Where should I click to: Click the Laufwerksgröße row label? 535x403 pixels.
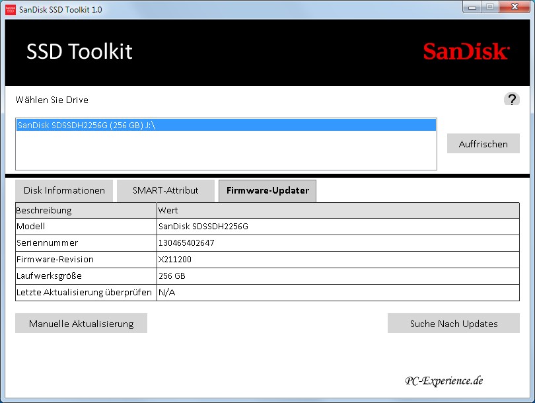[x=49, y=275]
